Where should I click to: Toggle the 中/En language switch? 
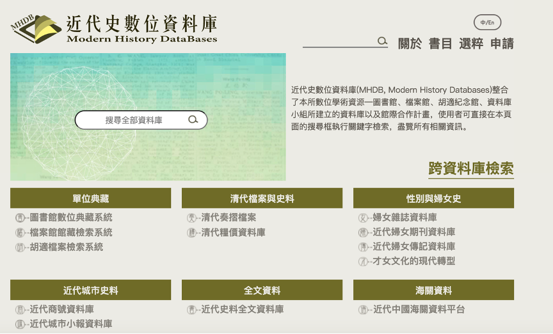487,22
